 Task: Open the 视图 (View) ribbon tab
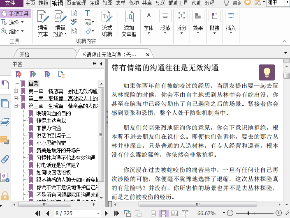pos(107,3)
